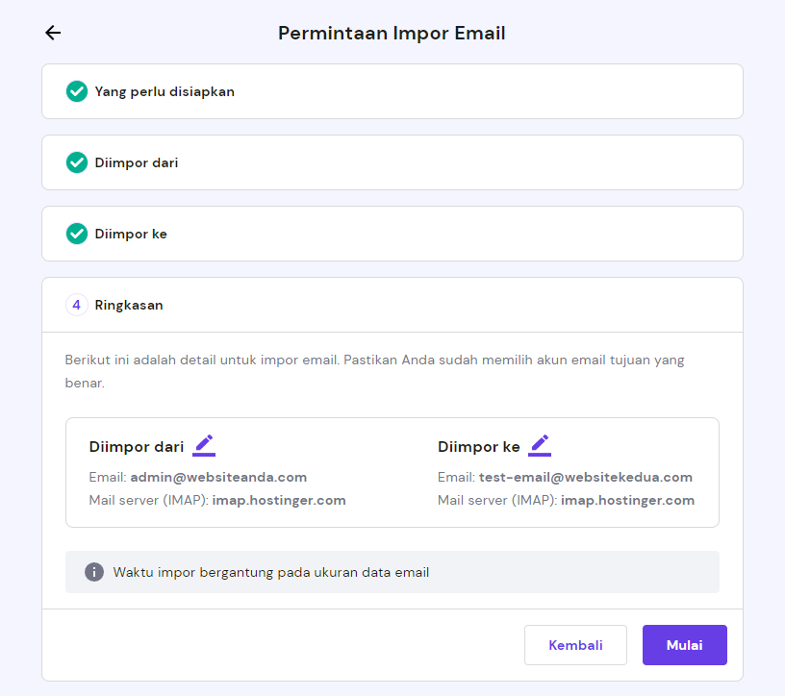The image size is (785, 696).
Task: Click the pencil edit icon next to "Diimpor dari"
Action: pos(203,445)
